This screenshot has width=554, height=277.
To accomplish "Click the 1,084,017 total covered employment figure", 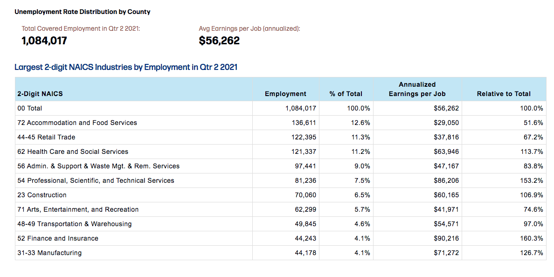I will pyautogui.click(x=44, y=41).
